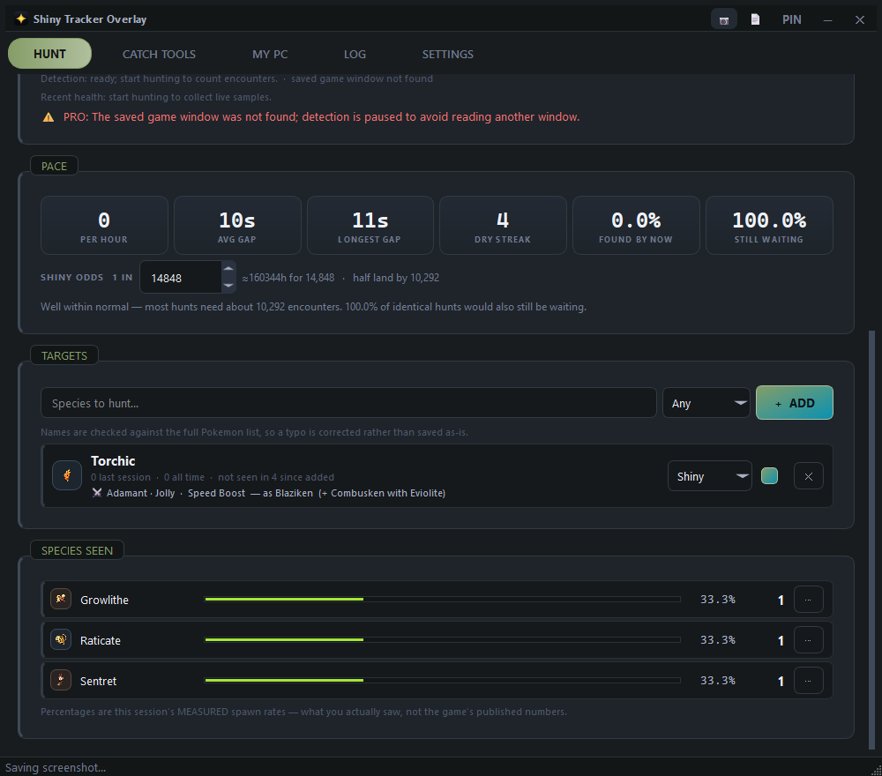The image size is (882, 776).
Task: Go to the SETTINGS tab
Action: coord(448,54)
